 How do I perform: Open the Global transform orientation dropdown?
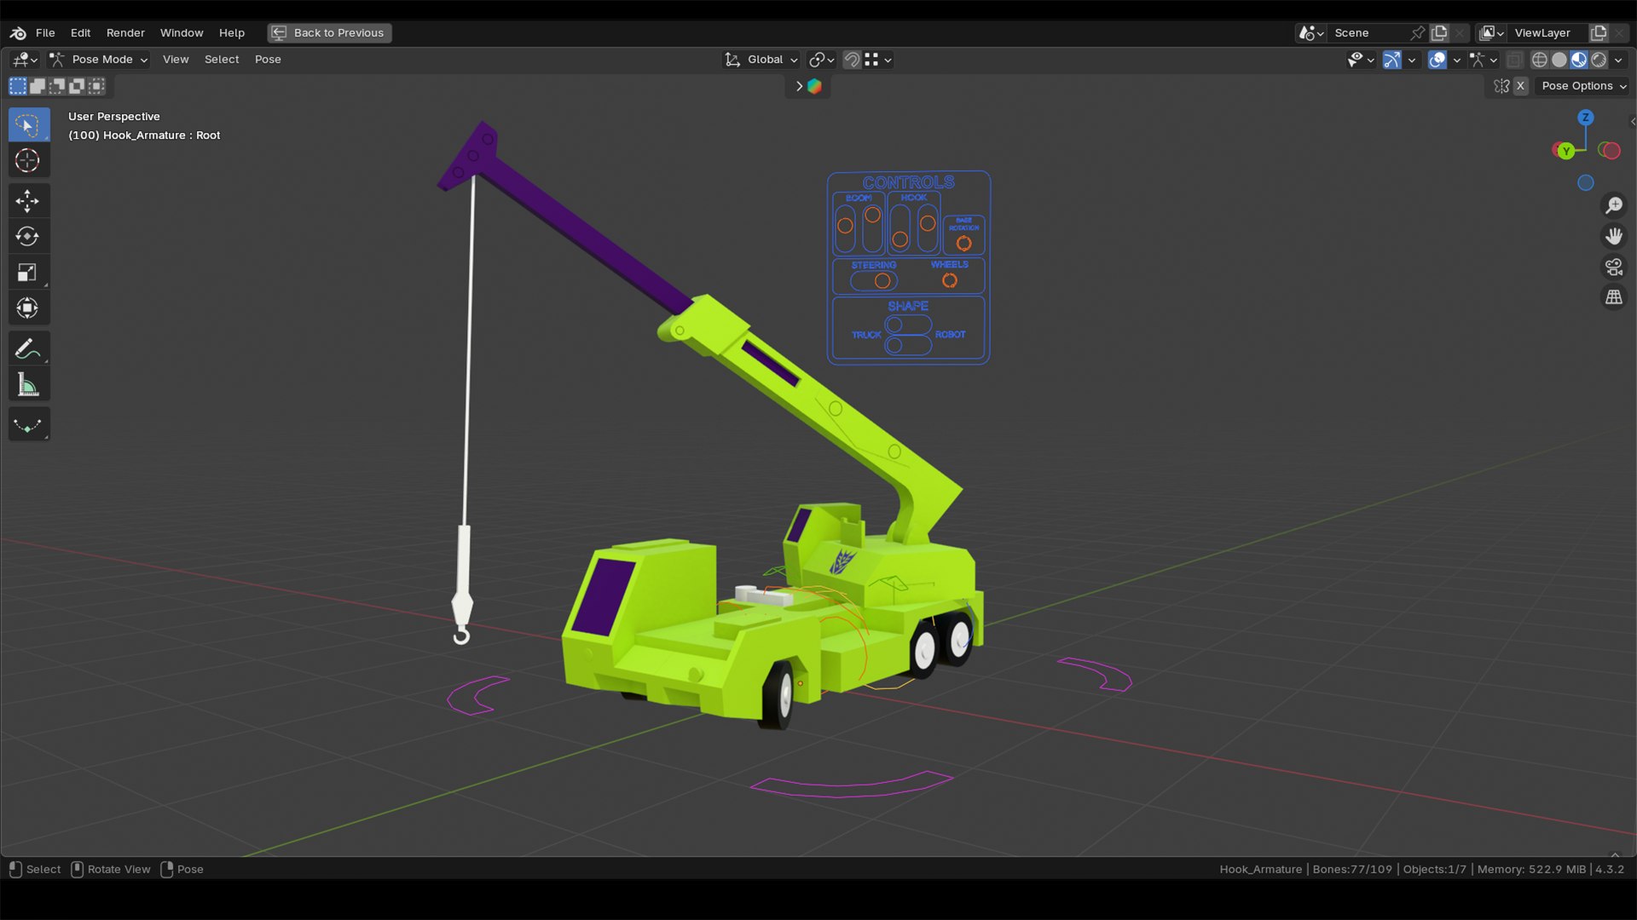pyautogui.click(x=761, y=60)
